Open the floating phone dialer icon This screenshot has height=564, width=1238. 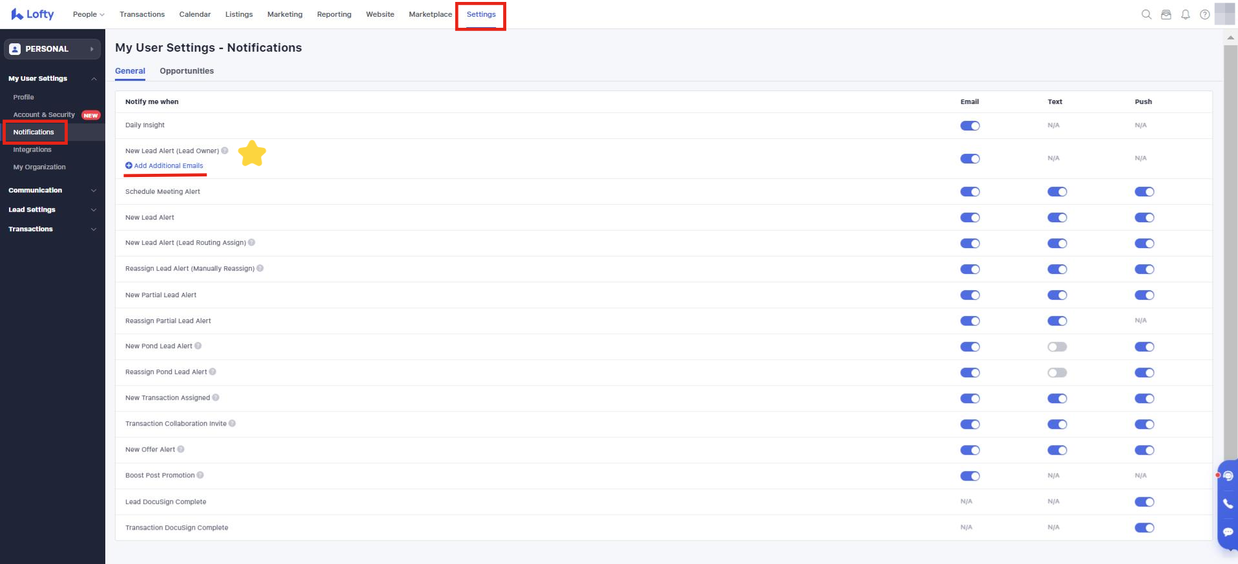click(x=1228, y=504)
